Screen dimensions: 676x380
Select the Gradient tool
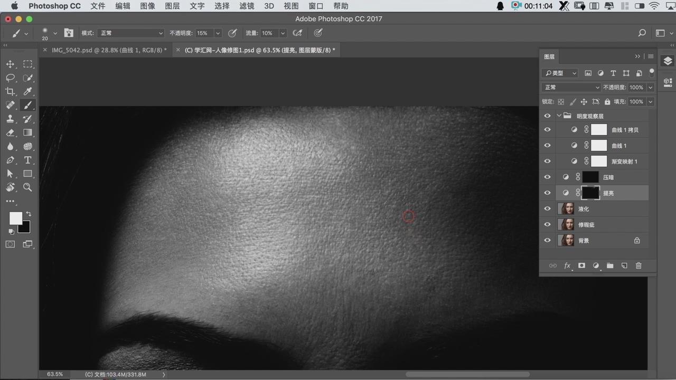tap(27, 132)
